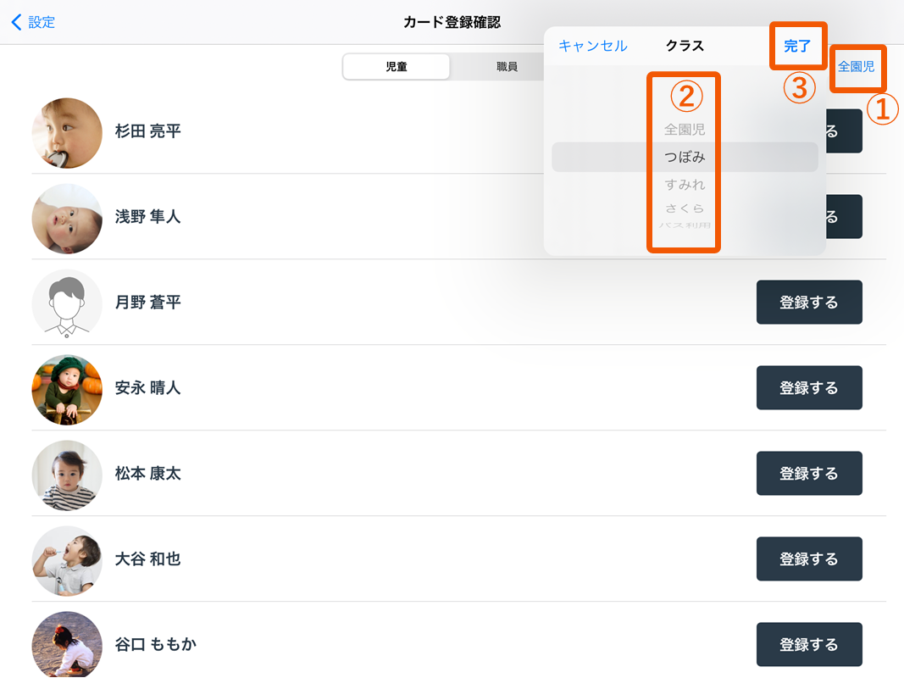
Task: Tap 松本 康太's profile photo
Action: point(67,475)
